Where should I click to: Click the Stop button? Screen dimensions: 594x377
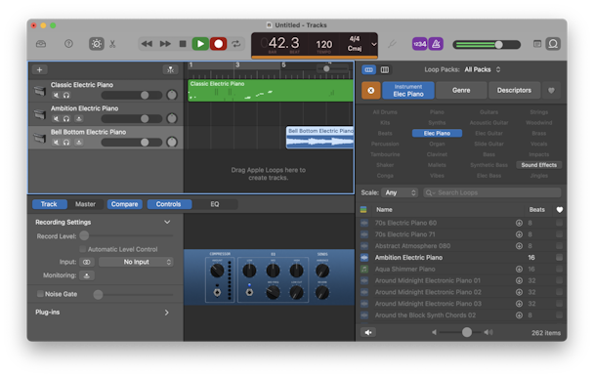pos(183,44)
